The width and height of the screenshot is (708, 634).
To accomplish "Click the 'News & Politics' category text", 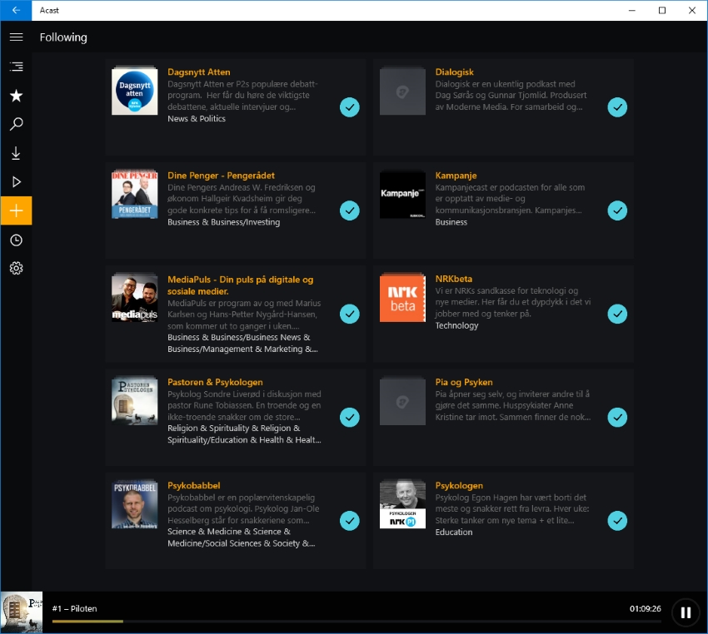I will click(197, 119).
